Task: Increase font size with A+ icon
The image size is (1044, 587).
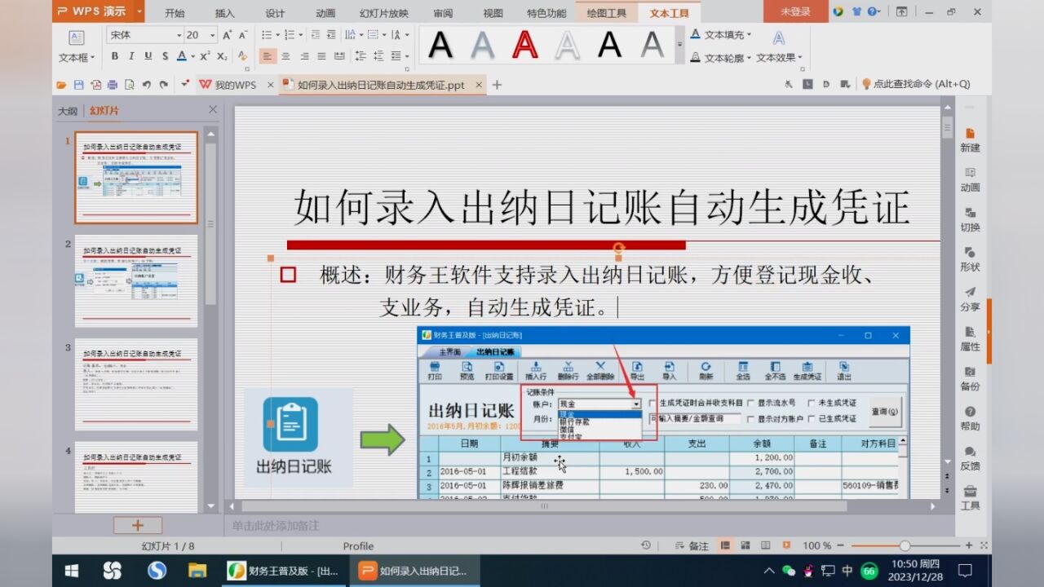Action: 228,35
